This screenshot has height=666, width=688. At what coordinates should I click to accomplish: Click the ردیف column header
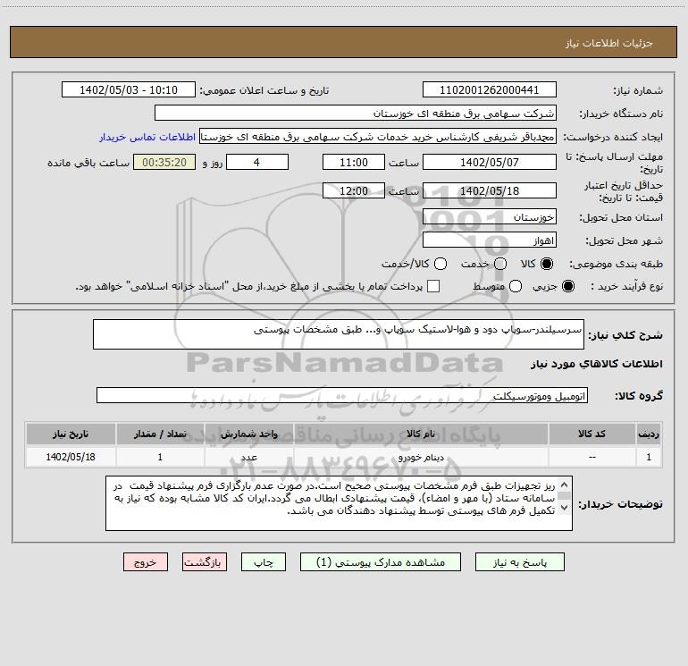649,434
